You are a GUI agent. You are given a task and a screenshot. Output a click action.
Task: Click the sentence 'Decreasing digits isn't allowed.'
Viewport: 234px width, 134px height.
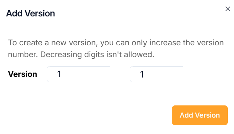97,54
